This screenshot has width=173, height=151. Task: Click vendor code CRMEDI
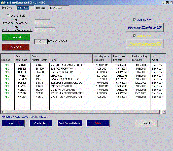(22, 76)
